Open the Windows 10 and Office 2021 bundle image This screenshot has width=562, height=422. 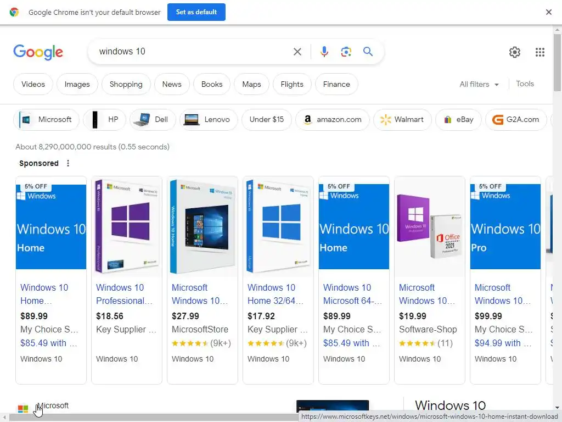[429, 227]
